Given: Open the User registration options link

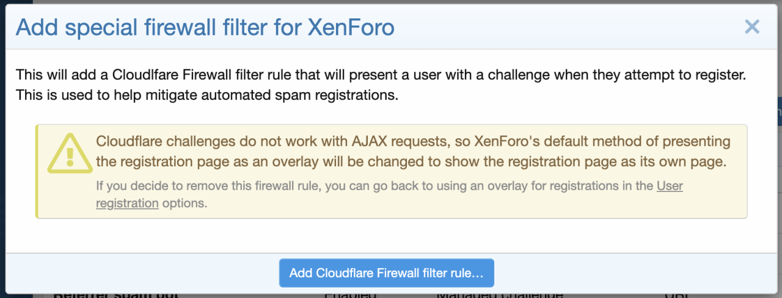Looking at the screenshot, I should tap(670, 186).
